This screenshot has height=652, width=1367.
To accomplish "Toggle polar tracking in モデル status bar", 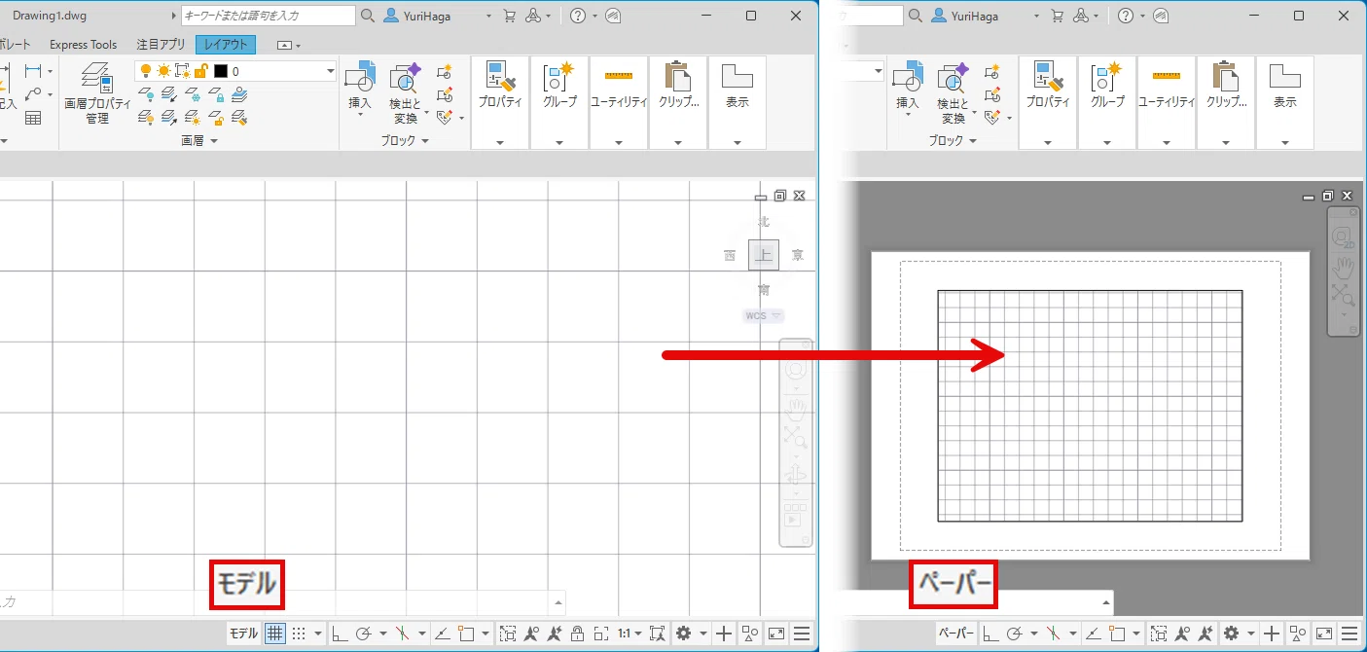I will (364, 634).
